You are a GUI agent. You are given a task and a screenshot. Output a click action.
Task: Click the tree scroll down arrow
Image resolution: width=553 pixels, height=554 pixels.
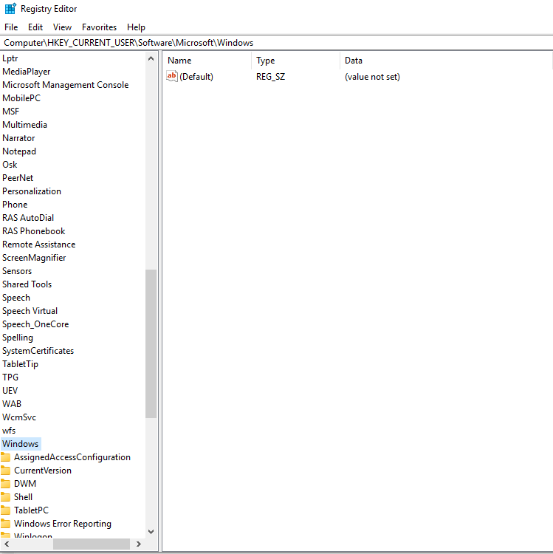(x=151, y=531)
